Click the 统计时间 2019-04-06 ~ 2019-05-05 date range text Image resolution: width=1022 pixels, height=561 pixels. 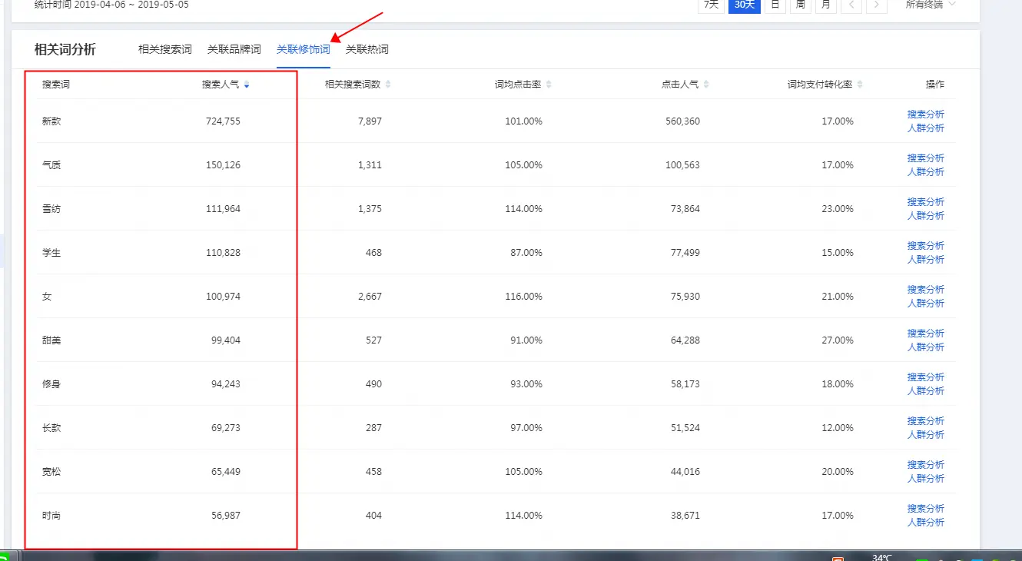click(111, 5)
